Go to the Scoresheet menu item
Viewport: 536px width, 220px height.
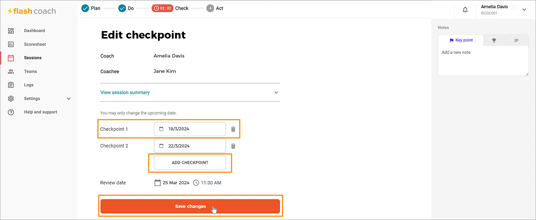coord(35,44)
